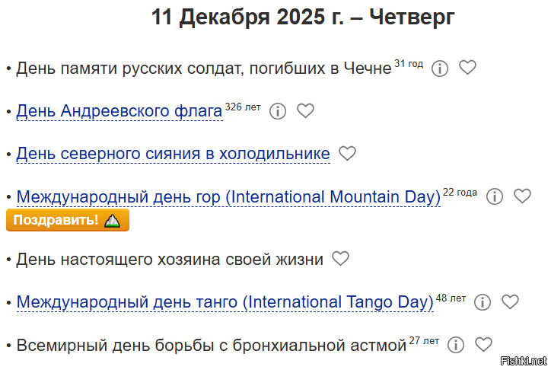Heart the bronchial asthma day entry
The width and height of the screenshot is (551, 370).
pos(483,344)
